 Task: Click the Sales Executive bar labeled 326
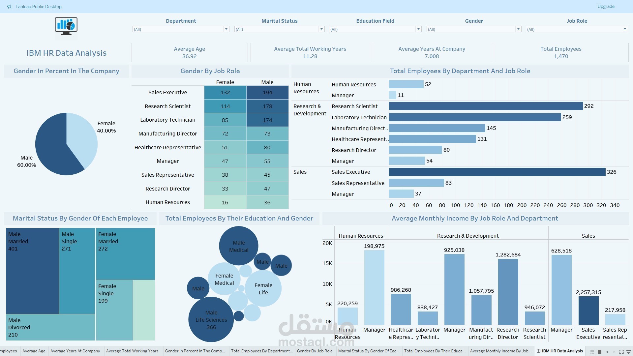click(497, 172)
